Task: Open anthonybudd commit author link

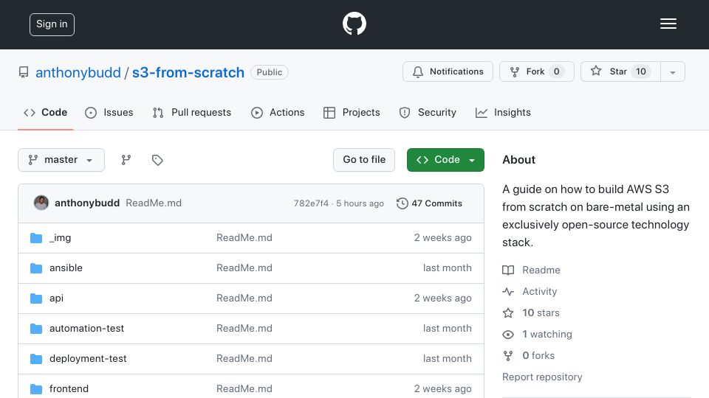Action: tap(87, 203)
